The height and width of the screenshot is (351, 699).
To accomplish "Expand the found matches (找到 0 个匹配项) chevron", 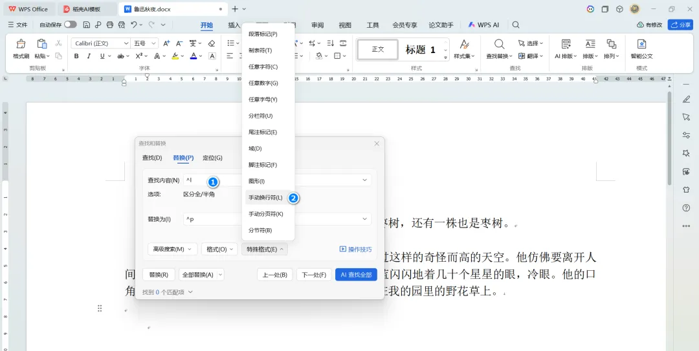I will coord(190,292).
